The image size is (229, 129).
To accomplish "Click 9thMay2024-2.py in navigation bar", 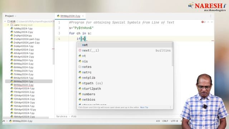I will click(21, 121).
